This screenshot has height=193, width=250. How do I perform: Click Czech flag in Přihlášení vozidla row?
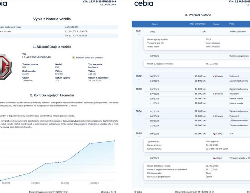(x=214, y=158)
